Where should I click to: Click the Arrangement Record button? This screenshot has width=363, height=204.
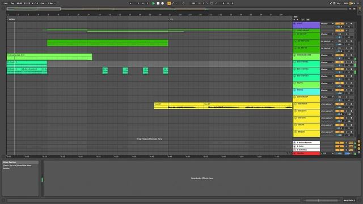[163, 3]
